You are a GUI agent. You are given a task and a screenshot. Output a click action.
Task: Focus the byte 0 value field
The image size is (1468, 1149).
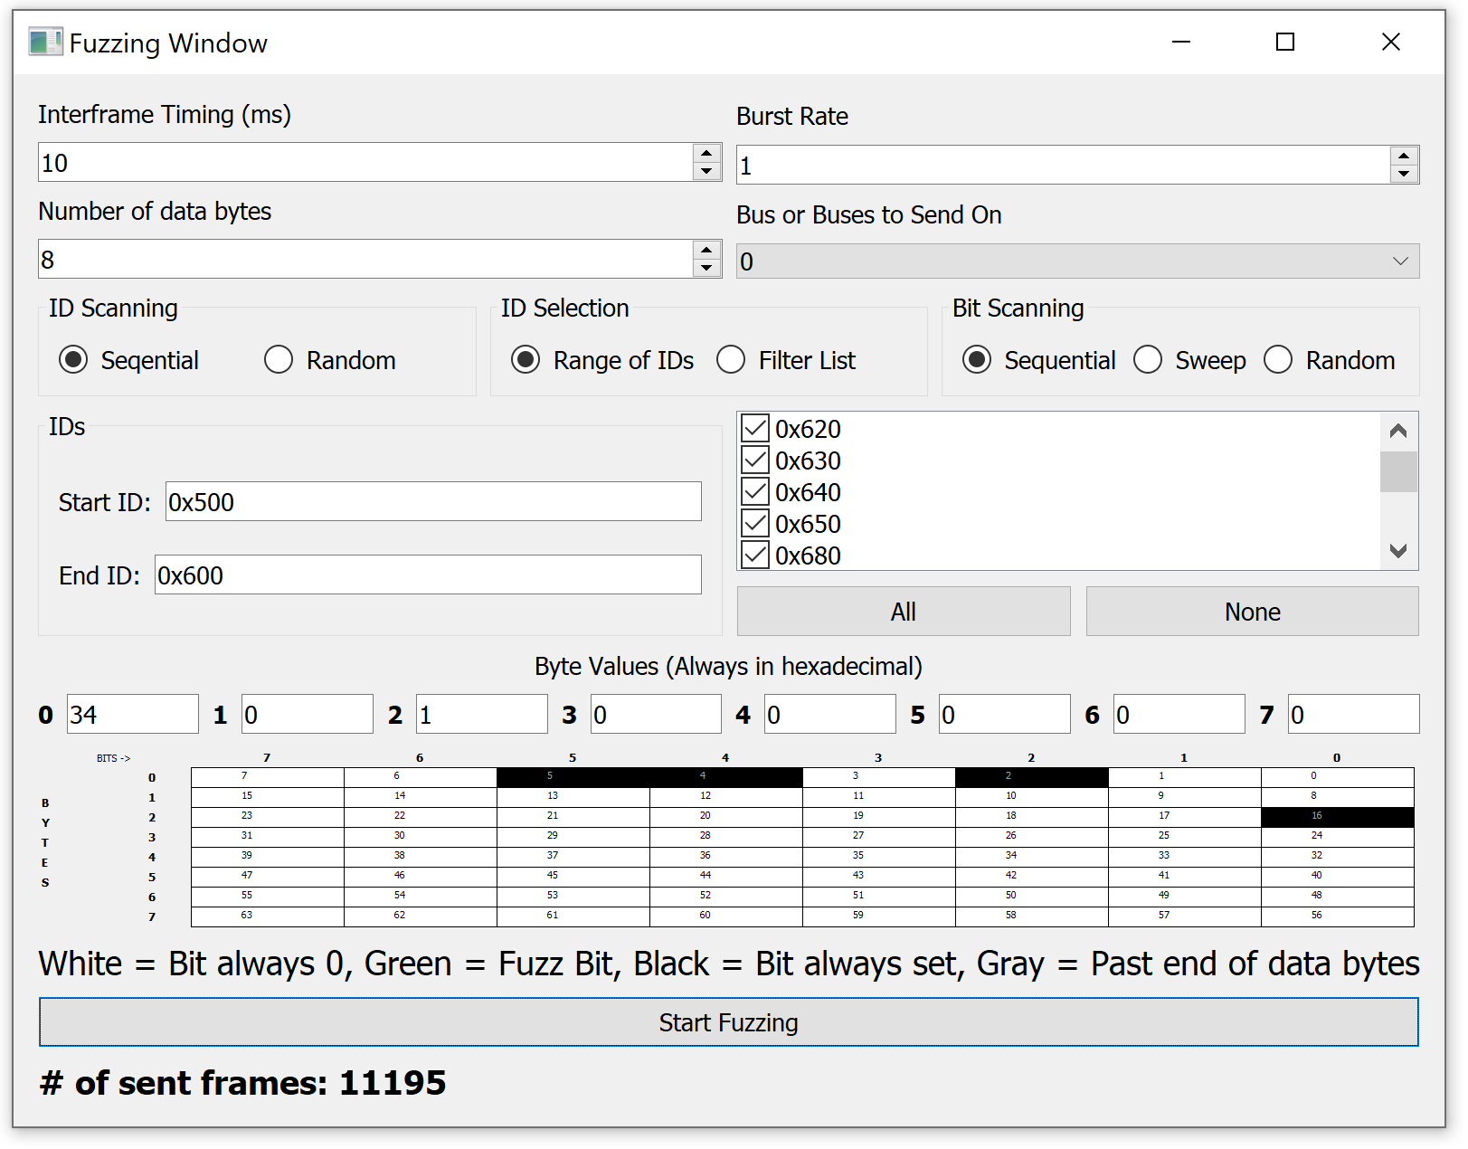coord(132,715)
